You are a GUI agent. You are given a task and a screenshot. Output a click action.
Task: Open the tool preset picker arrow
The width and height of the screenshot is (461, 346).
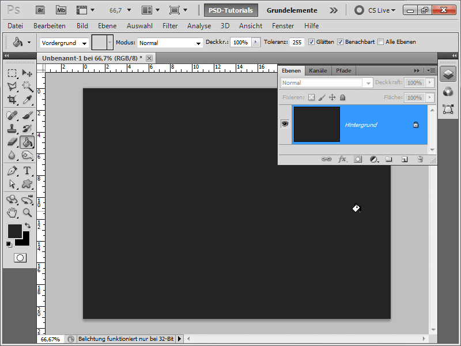point(29,42)
